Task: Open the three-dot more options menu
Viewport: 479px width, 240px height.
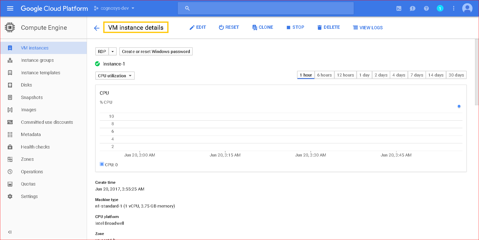Action: 453,8
